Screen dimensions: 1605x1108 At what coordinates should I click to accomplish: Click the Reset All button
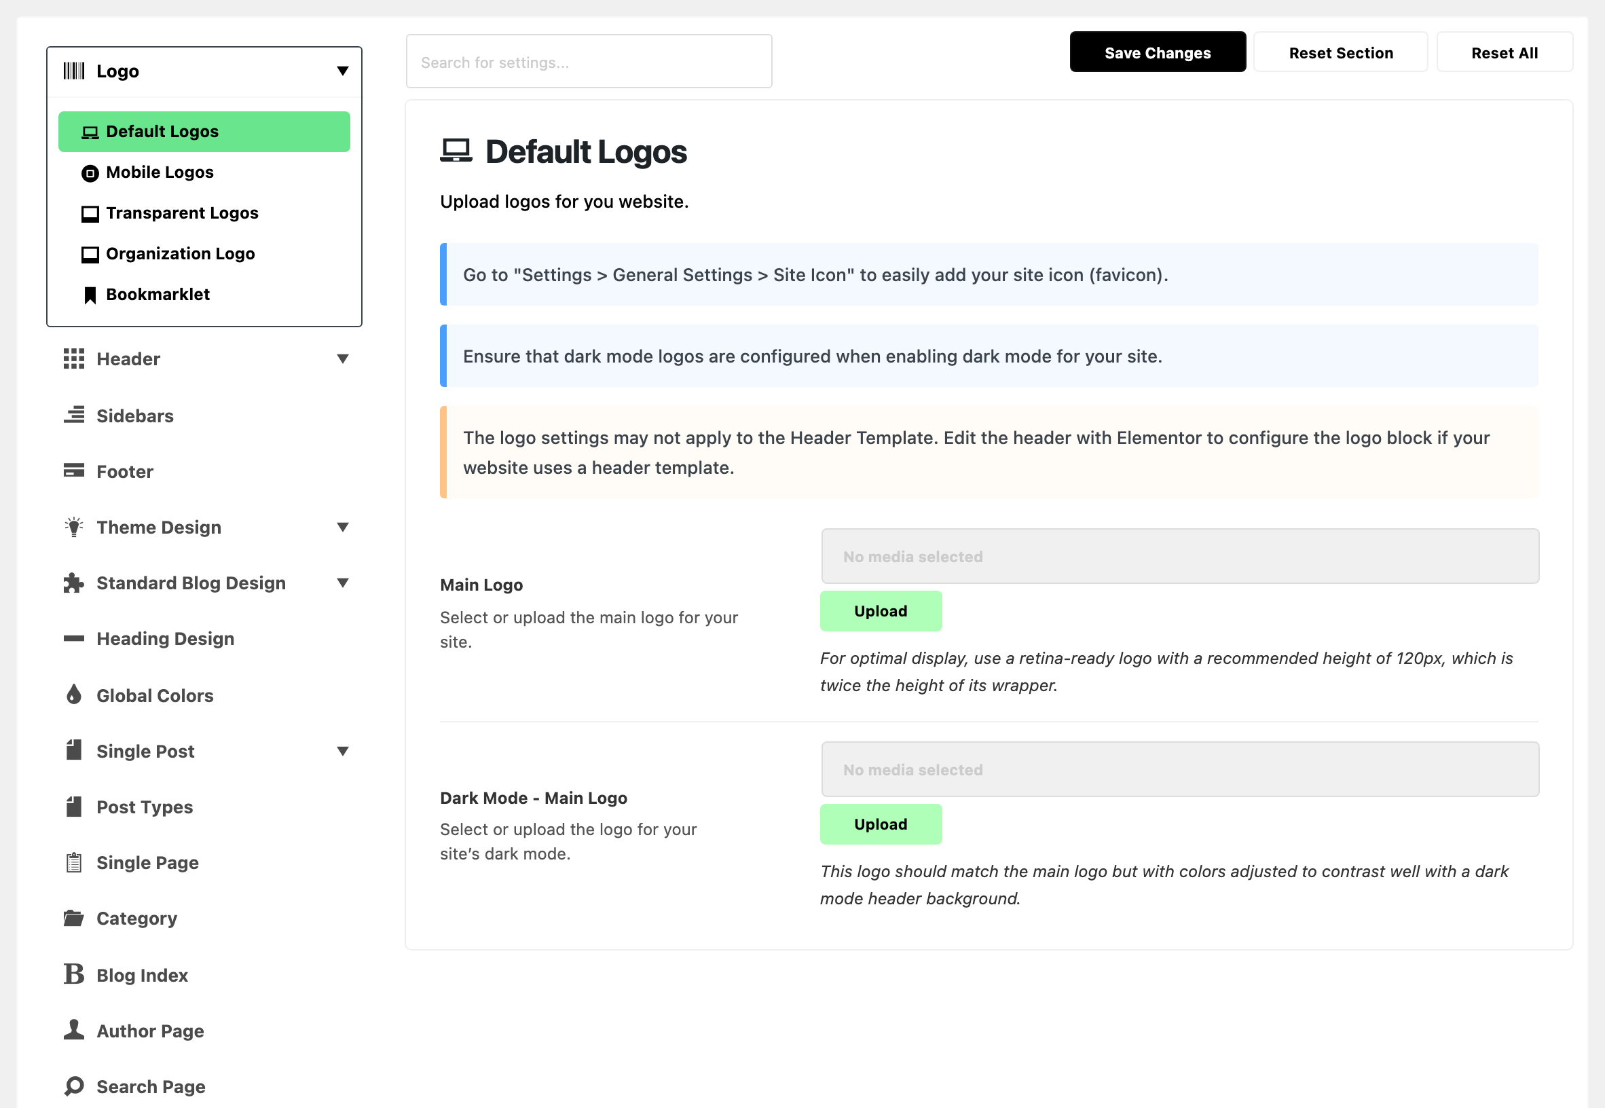click(1505, 52)
